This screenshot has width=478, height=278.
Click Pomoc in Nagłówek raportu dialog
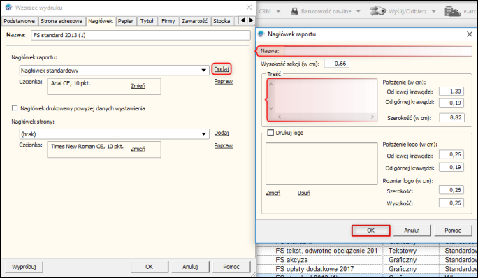tap(453, 231)
